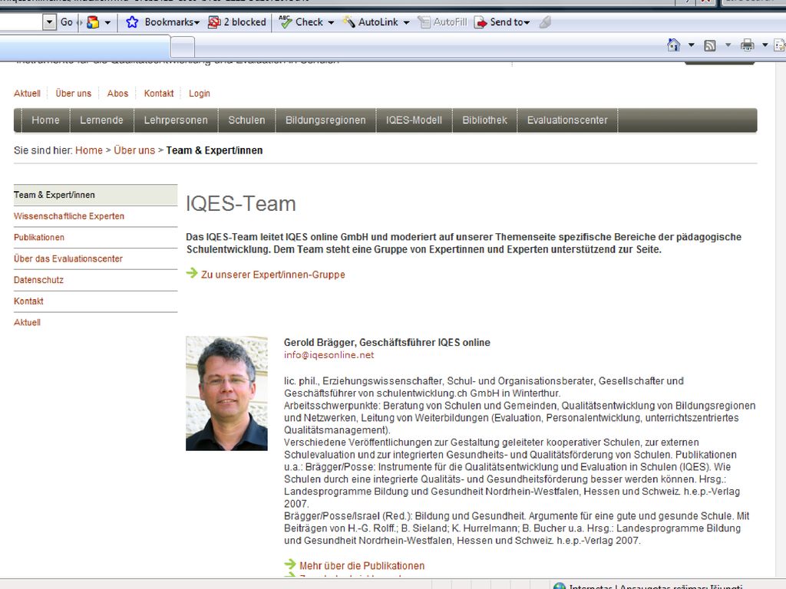Open the Abos link
Image resolution: width=786 pixels, height=589 pixels.
[117, 93]
